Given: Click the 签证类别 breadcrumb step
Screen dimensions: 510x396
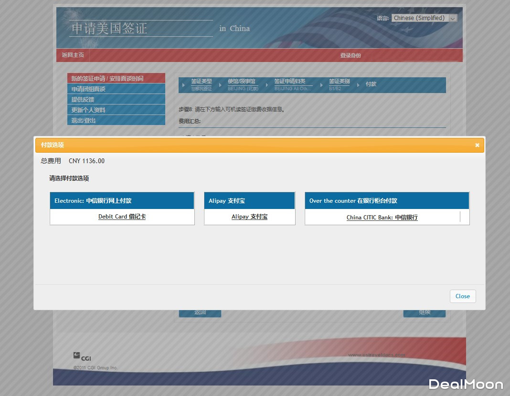Looking at the screenshot, I should 339,82.
